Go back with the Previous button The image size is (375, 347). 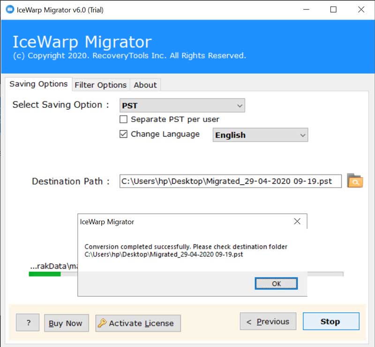[x=268, y=321]
